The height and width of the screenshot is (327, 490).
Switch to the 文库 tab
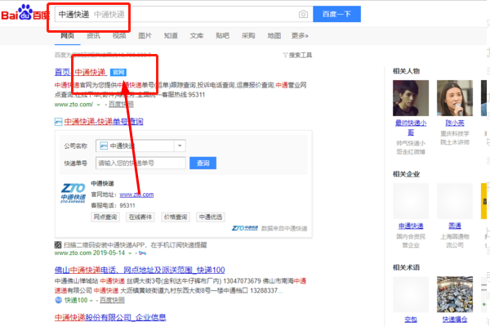click(x=197, y=36)
